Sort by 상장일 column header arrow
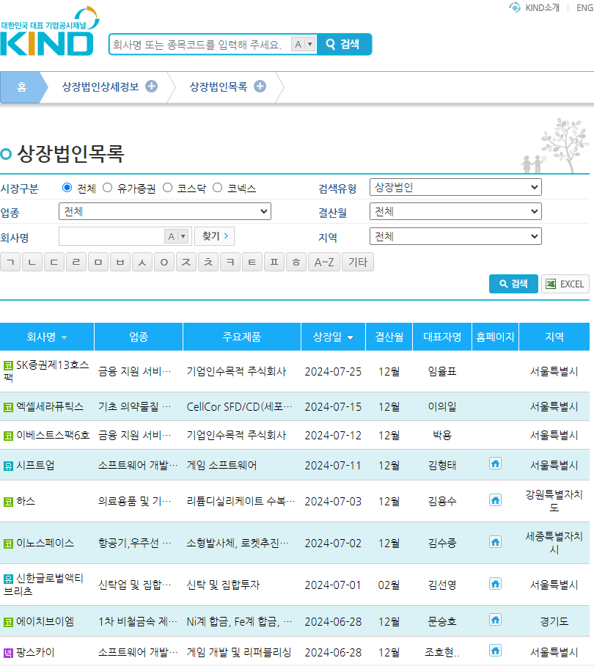Viewport: 594px width, 666px height. [x=351, y=337]
